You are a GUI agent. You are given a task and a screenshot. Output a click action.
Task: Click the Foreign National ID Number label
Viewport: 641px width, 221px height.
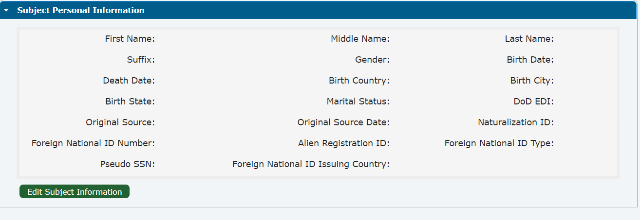(x=93, y=143)
